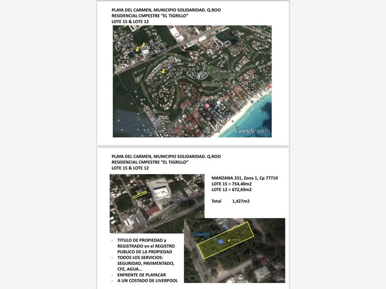
Task: Click the first slide's RESIDENCIAL CMPESTRE "EL TIGRILLO" heading
Action: click(150, 16)
